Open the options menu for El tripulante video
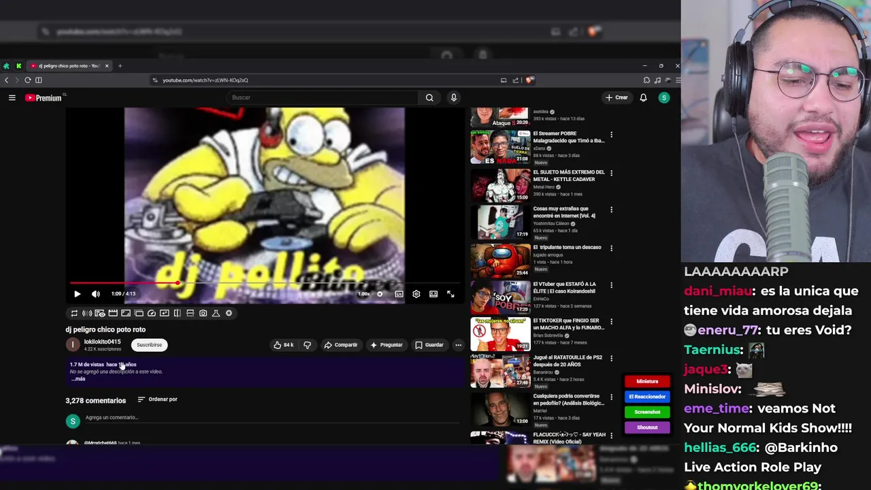The height and width of the screenshot is (490, 871). pyautogui.click(x=611, y=248)
